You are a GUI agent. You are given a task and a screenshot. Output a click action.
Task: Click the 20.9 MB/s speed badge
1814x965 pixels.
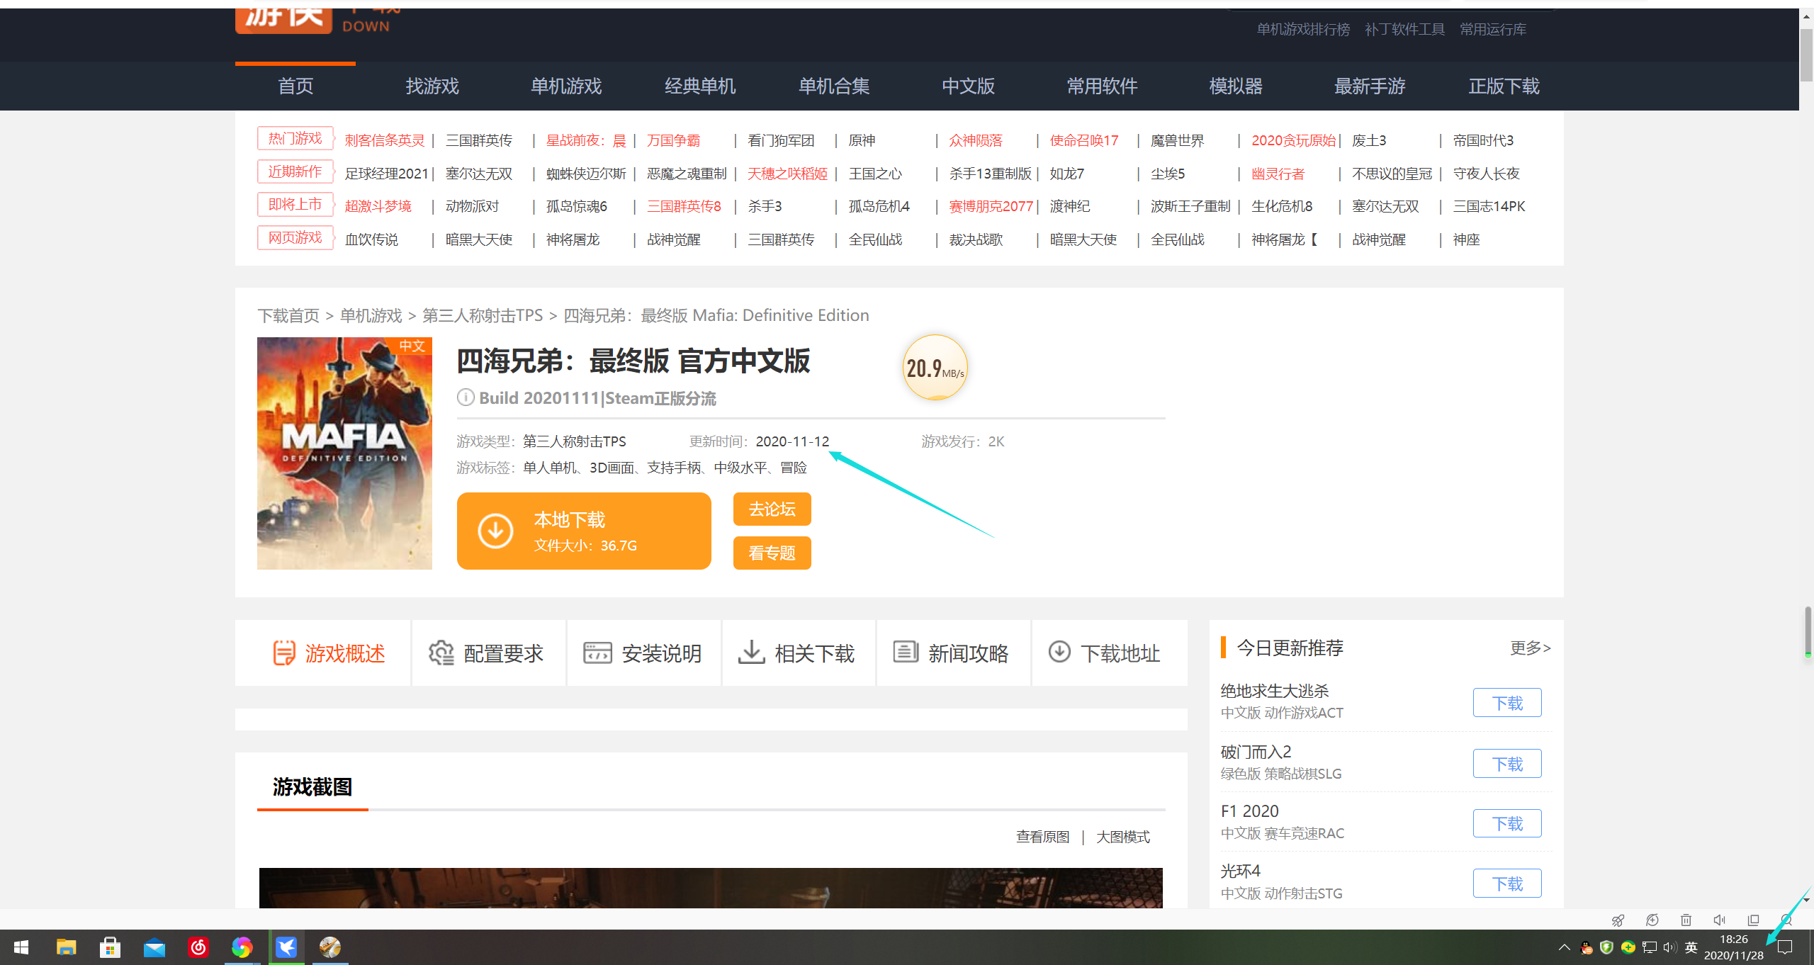click(x=935, y=368)
